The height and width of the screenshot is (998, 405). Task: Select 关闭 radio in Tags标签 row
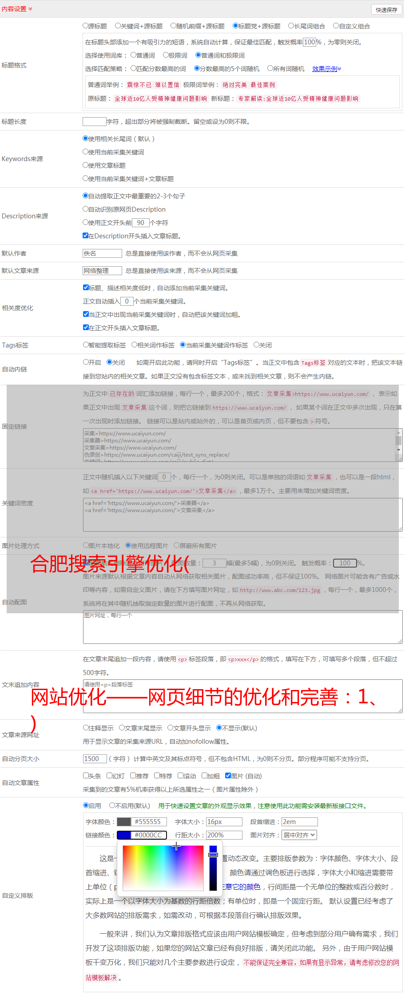[256, 345]
